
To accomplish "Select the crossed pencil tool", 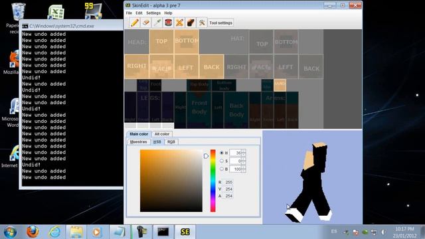I will tap(179, 23).
